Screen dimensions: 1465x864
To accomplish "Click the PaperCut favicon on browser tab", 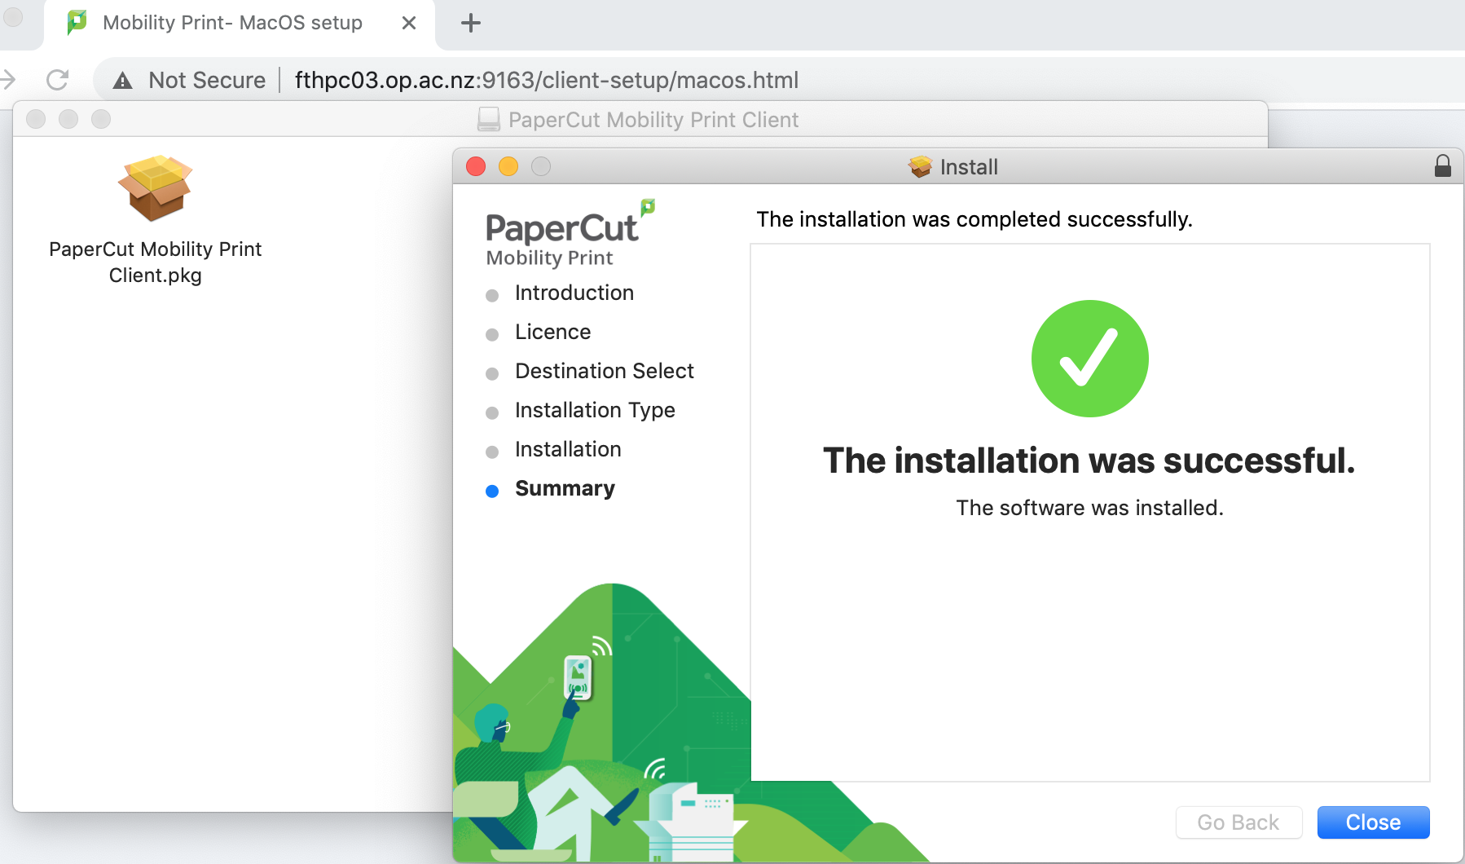I will pyautogui.click(x=77, y=22).
